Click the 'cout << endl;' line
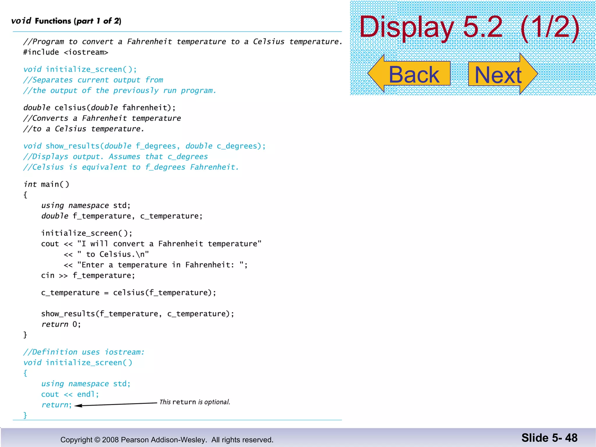Screen dimensions: 596x447 (70, 394)
